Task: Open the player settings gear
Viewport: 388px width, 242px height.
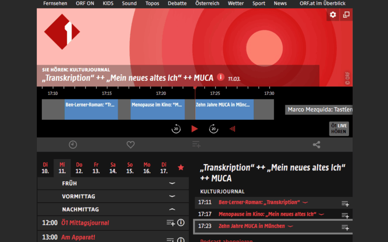Action: 332,15
